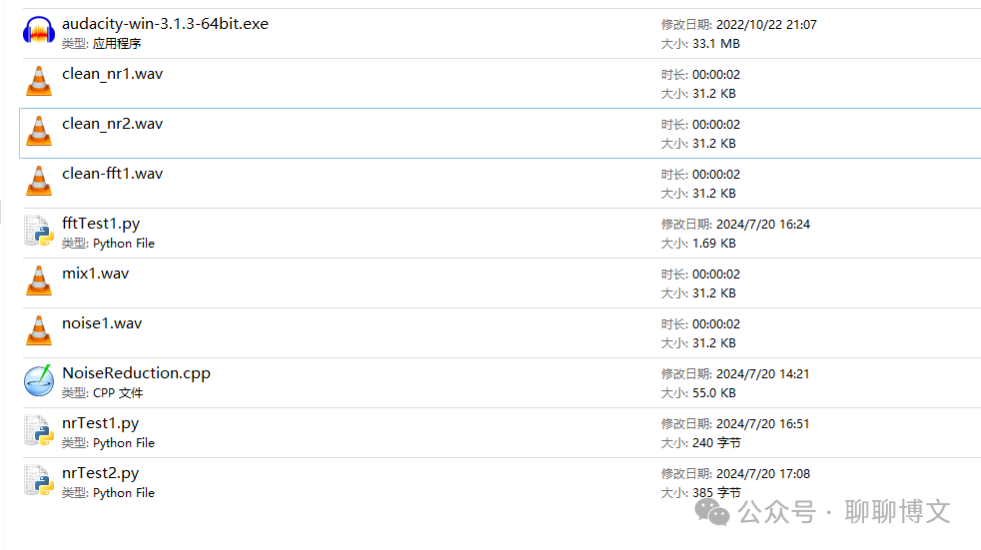
Task: Select the clean_nr2.wav file name
Action: coord(112,124)
